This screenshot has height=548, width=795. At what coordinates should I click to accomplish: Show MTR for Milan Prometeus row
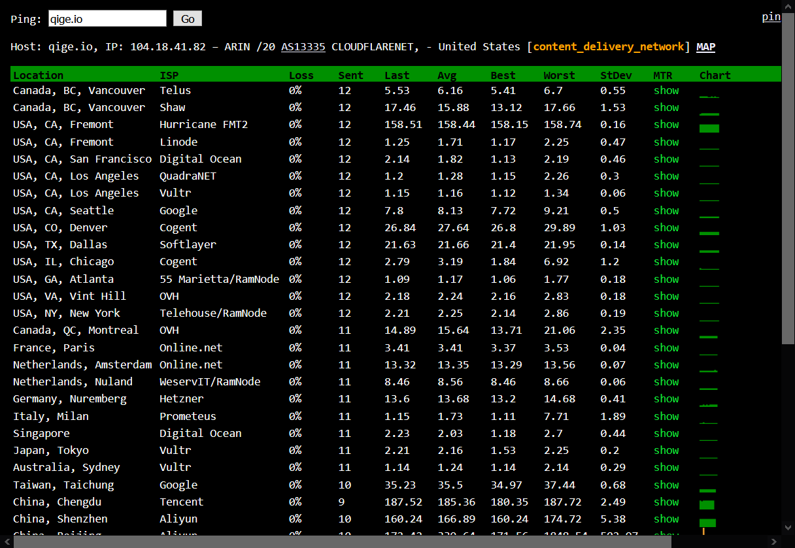click(x=666, y=416)
